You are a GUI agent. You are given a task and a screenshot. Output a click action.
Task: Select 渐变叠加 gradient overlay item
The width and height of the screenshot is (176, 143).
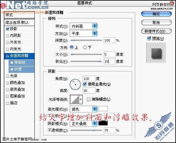(x=19, y=89)
